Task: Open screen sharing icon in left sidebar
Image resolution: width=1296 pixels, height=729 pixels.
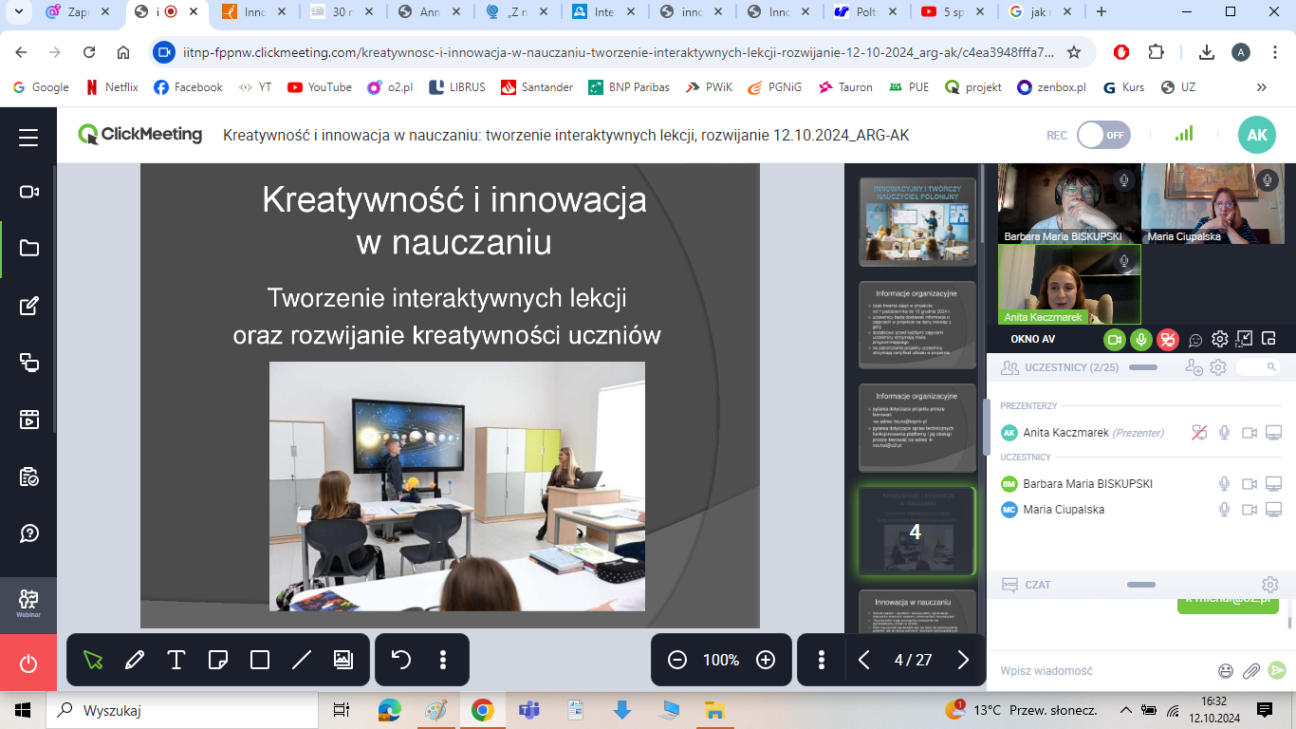Action: 28,362
